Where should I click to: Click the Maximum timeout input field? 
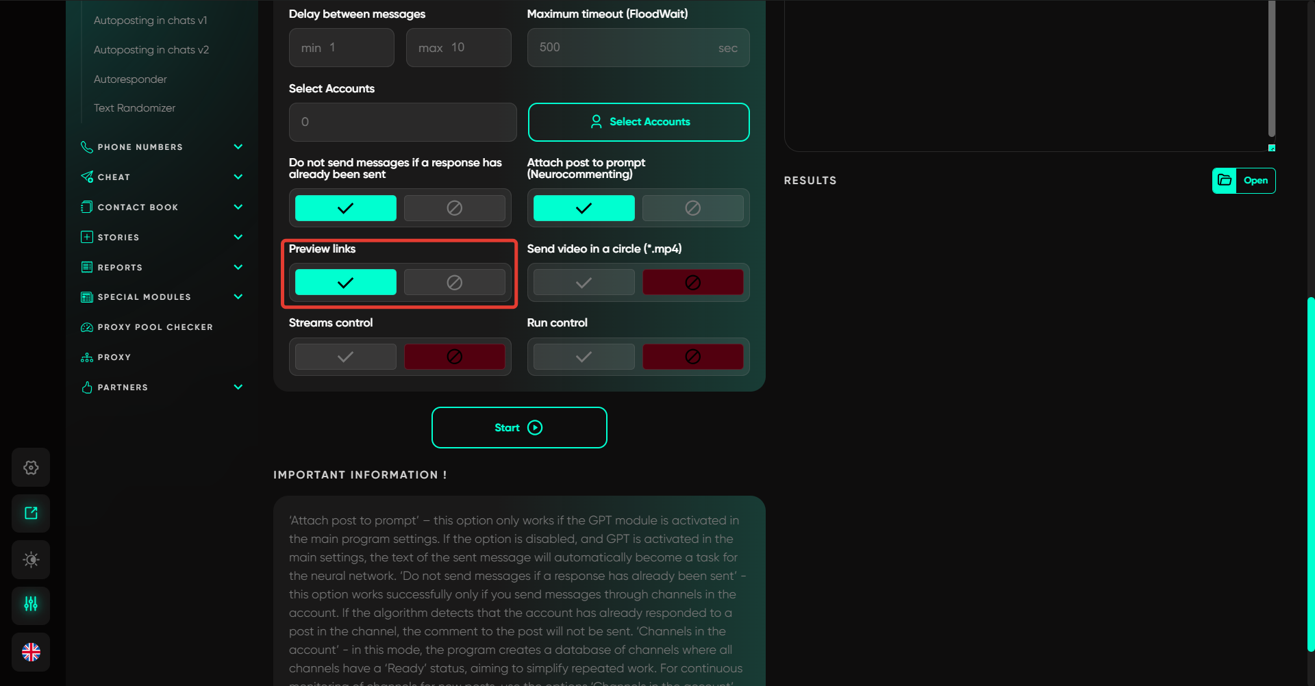coord(627,48)
